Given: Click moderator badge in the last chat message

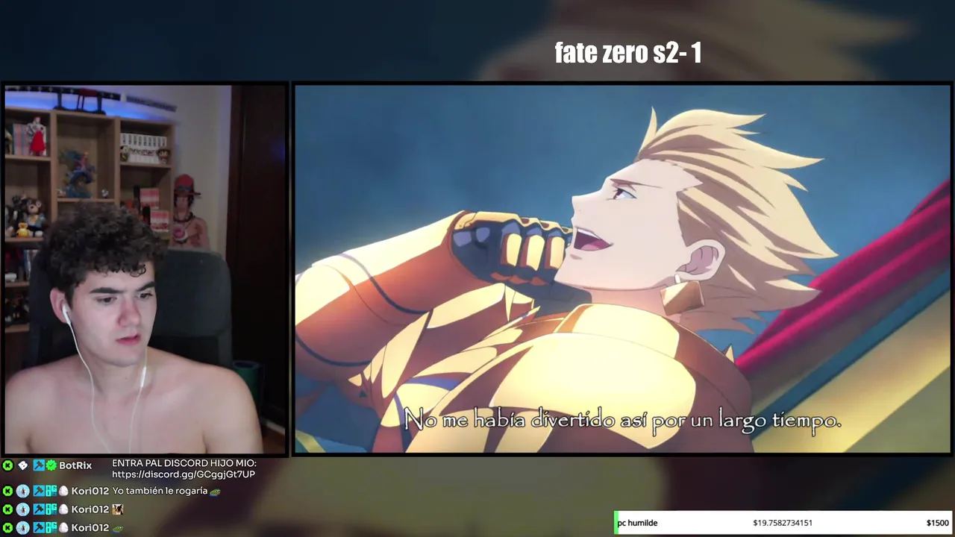Looking at the screenshot, I should 39,528.
